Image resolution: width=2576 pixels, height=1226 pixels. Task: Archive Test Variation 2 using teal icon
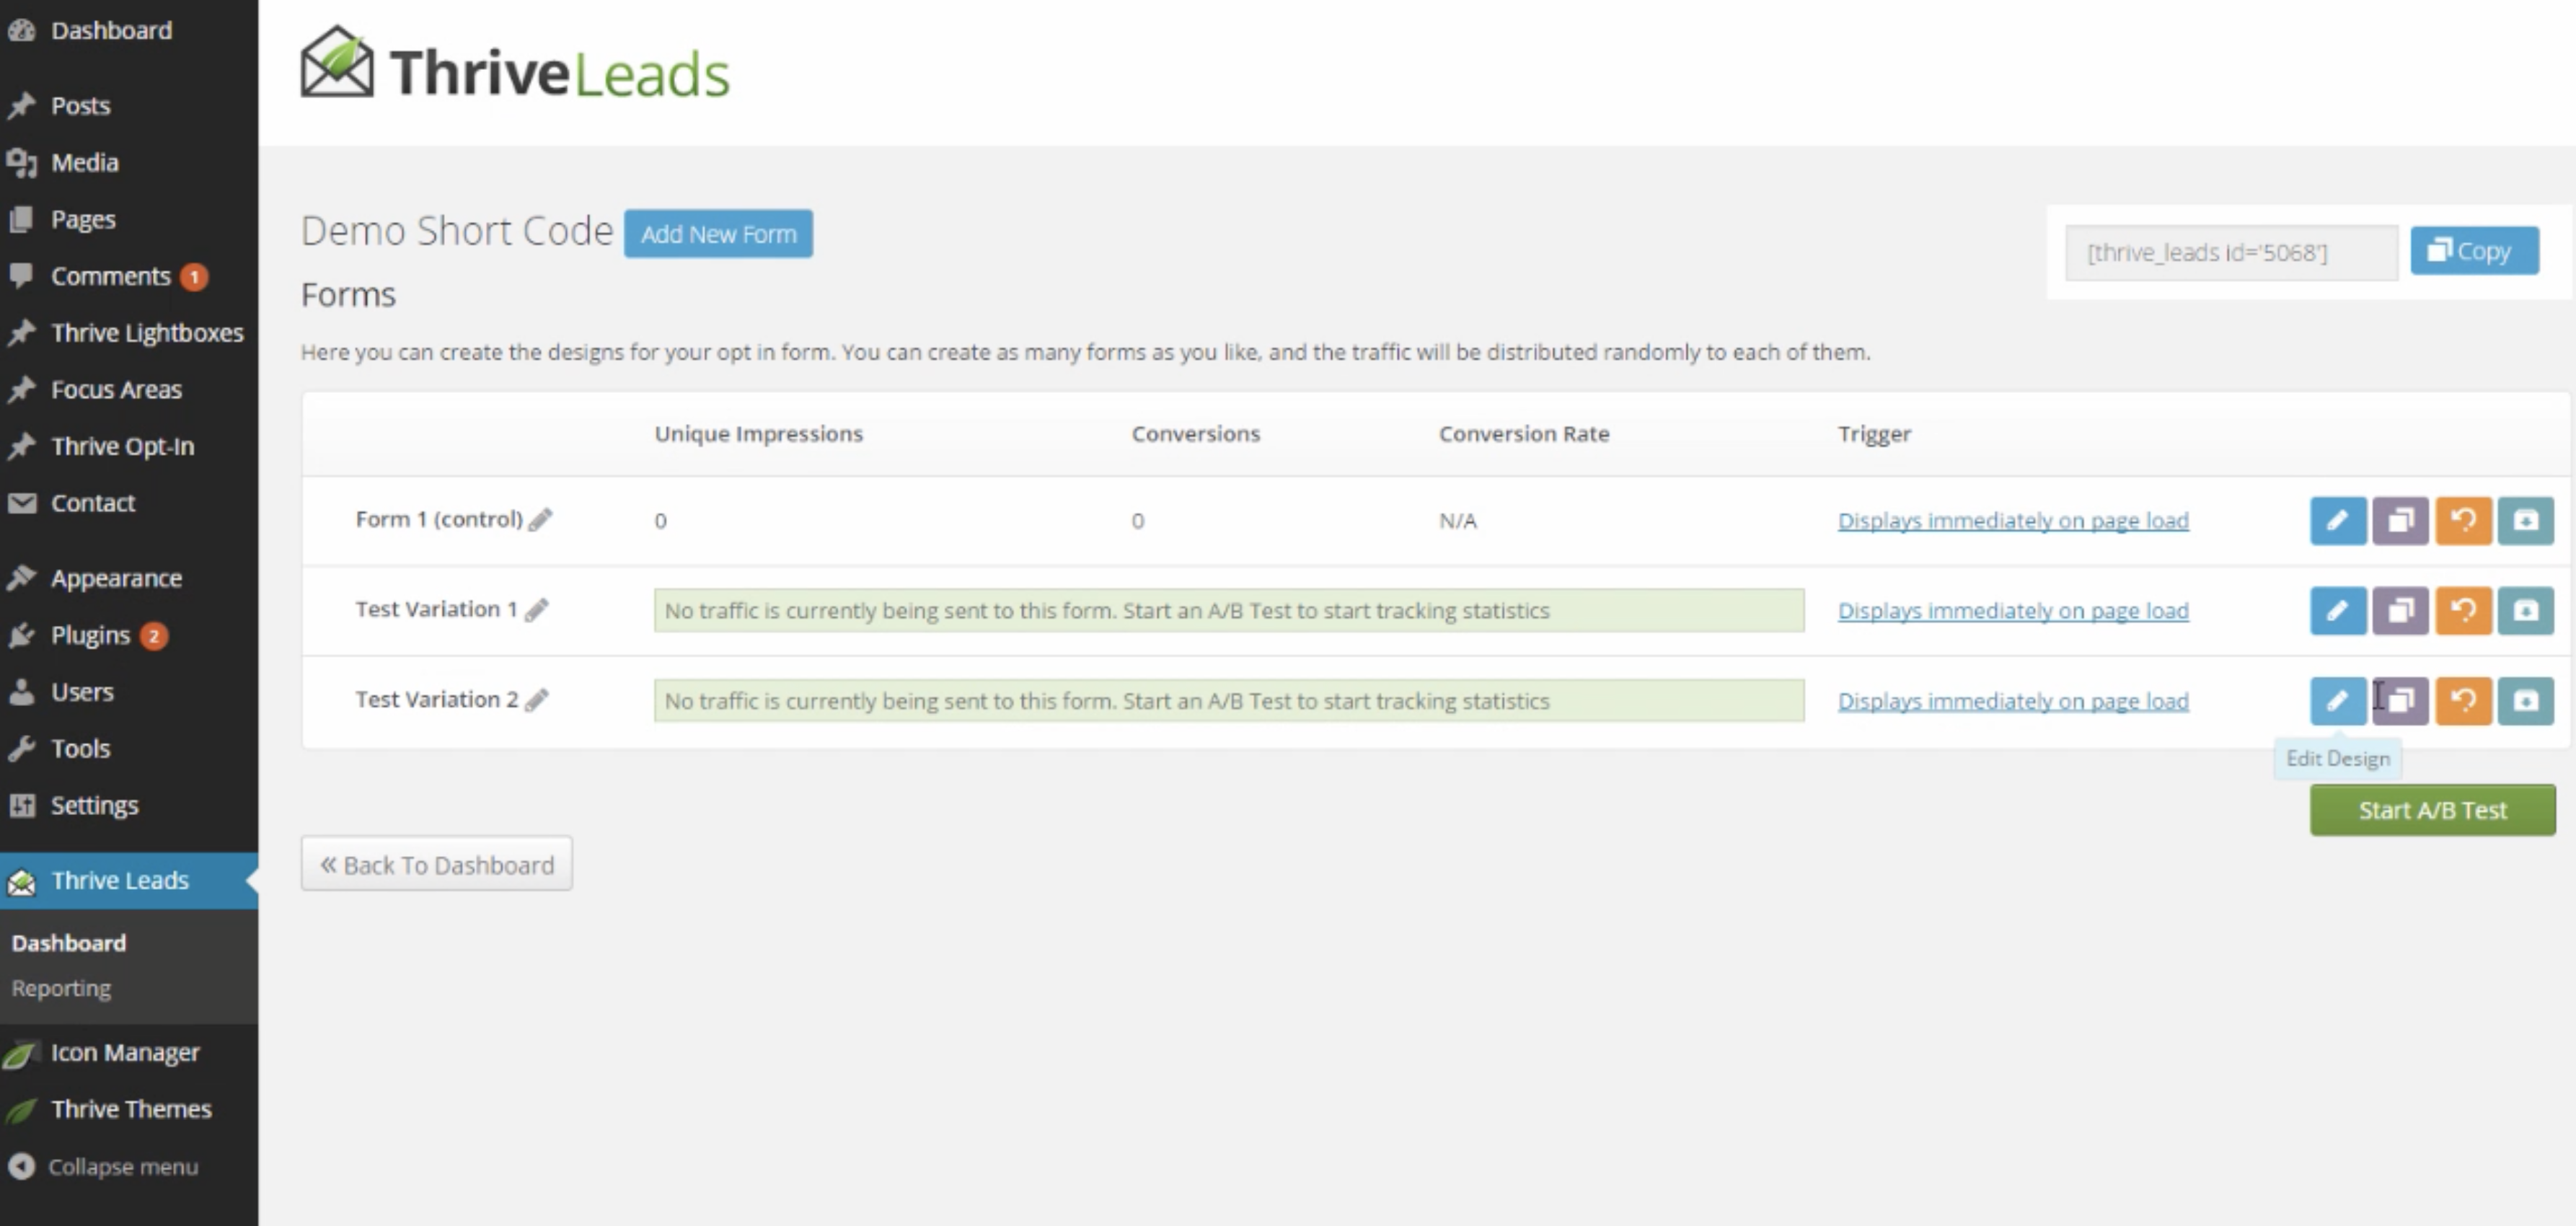click(x=2525, y=700)
